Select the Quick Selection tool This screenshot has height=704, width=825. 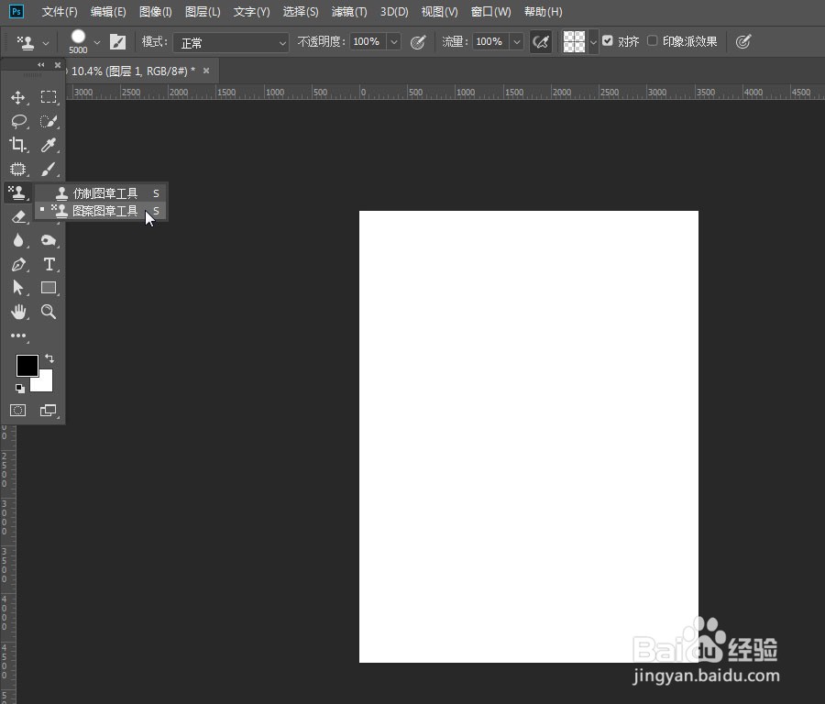tap(49, 121)
